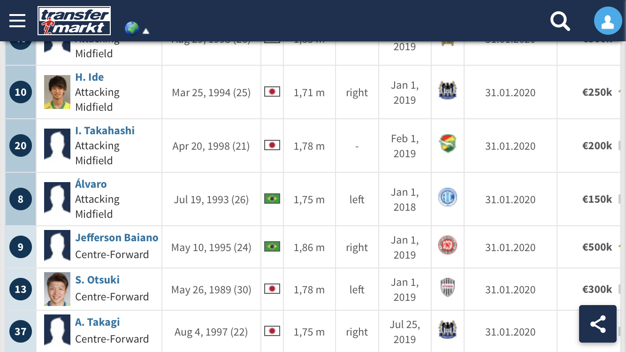This screenshot has height=352, width=626.
Task: Click H. Ide's portrait photo
Action: click(x=57, y=92)
